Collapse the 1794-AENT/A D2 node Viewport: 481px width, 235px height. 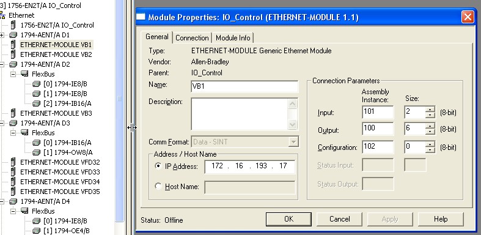coord(2,64)
